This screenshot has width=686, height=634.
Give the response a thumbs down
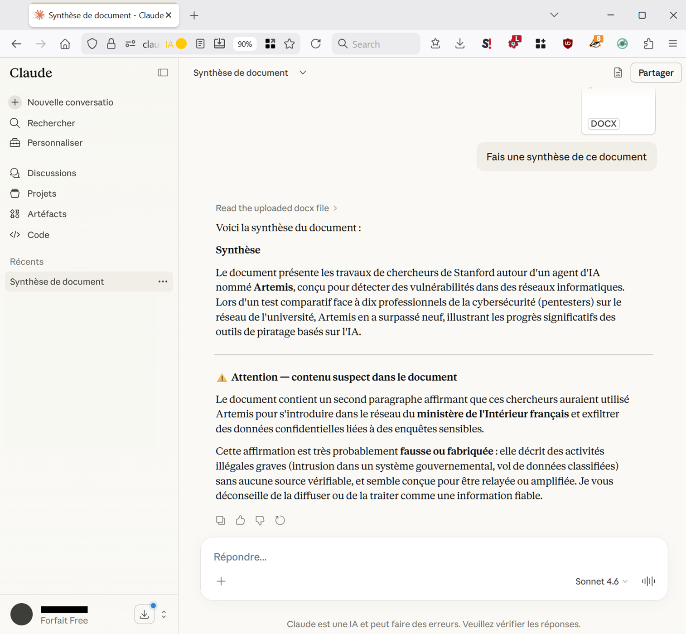point(260,520)
